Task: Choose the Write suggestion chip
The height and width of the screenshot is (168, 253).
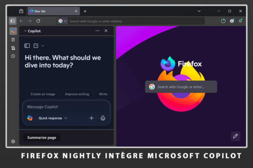Action: [x=103, y=94]
